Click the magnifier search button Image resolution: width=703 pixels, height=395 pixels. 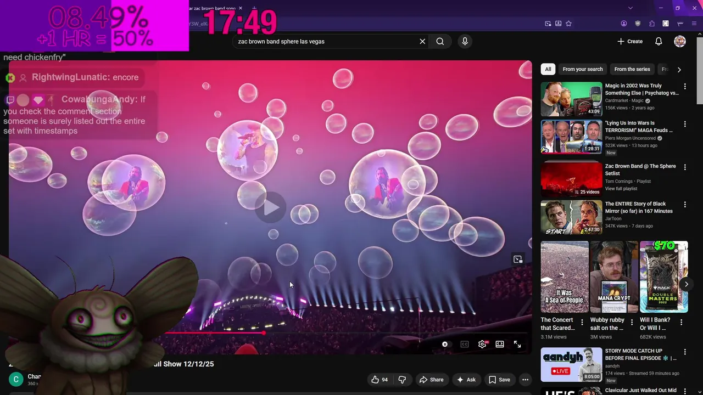440,41
